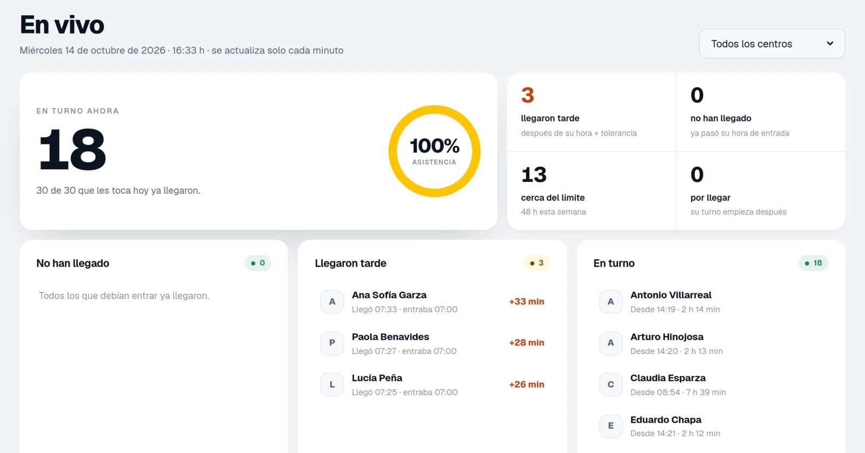Image resolution: width=865 pixels, height=453 pixels.
Task: Click the 100% asistencia progress ring
Action: point(435,151)
